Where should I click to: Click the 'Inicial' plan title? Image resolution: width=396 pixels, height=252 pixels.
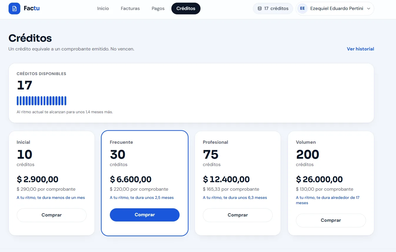[x=23, y=142]
